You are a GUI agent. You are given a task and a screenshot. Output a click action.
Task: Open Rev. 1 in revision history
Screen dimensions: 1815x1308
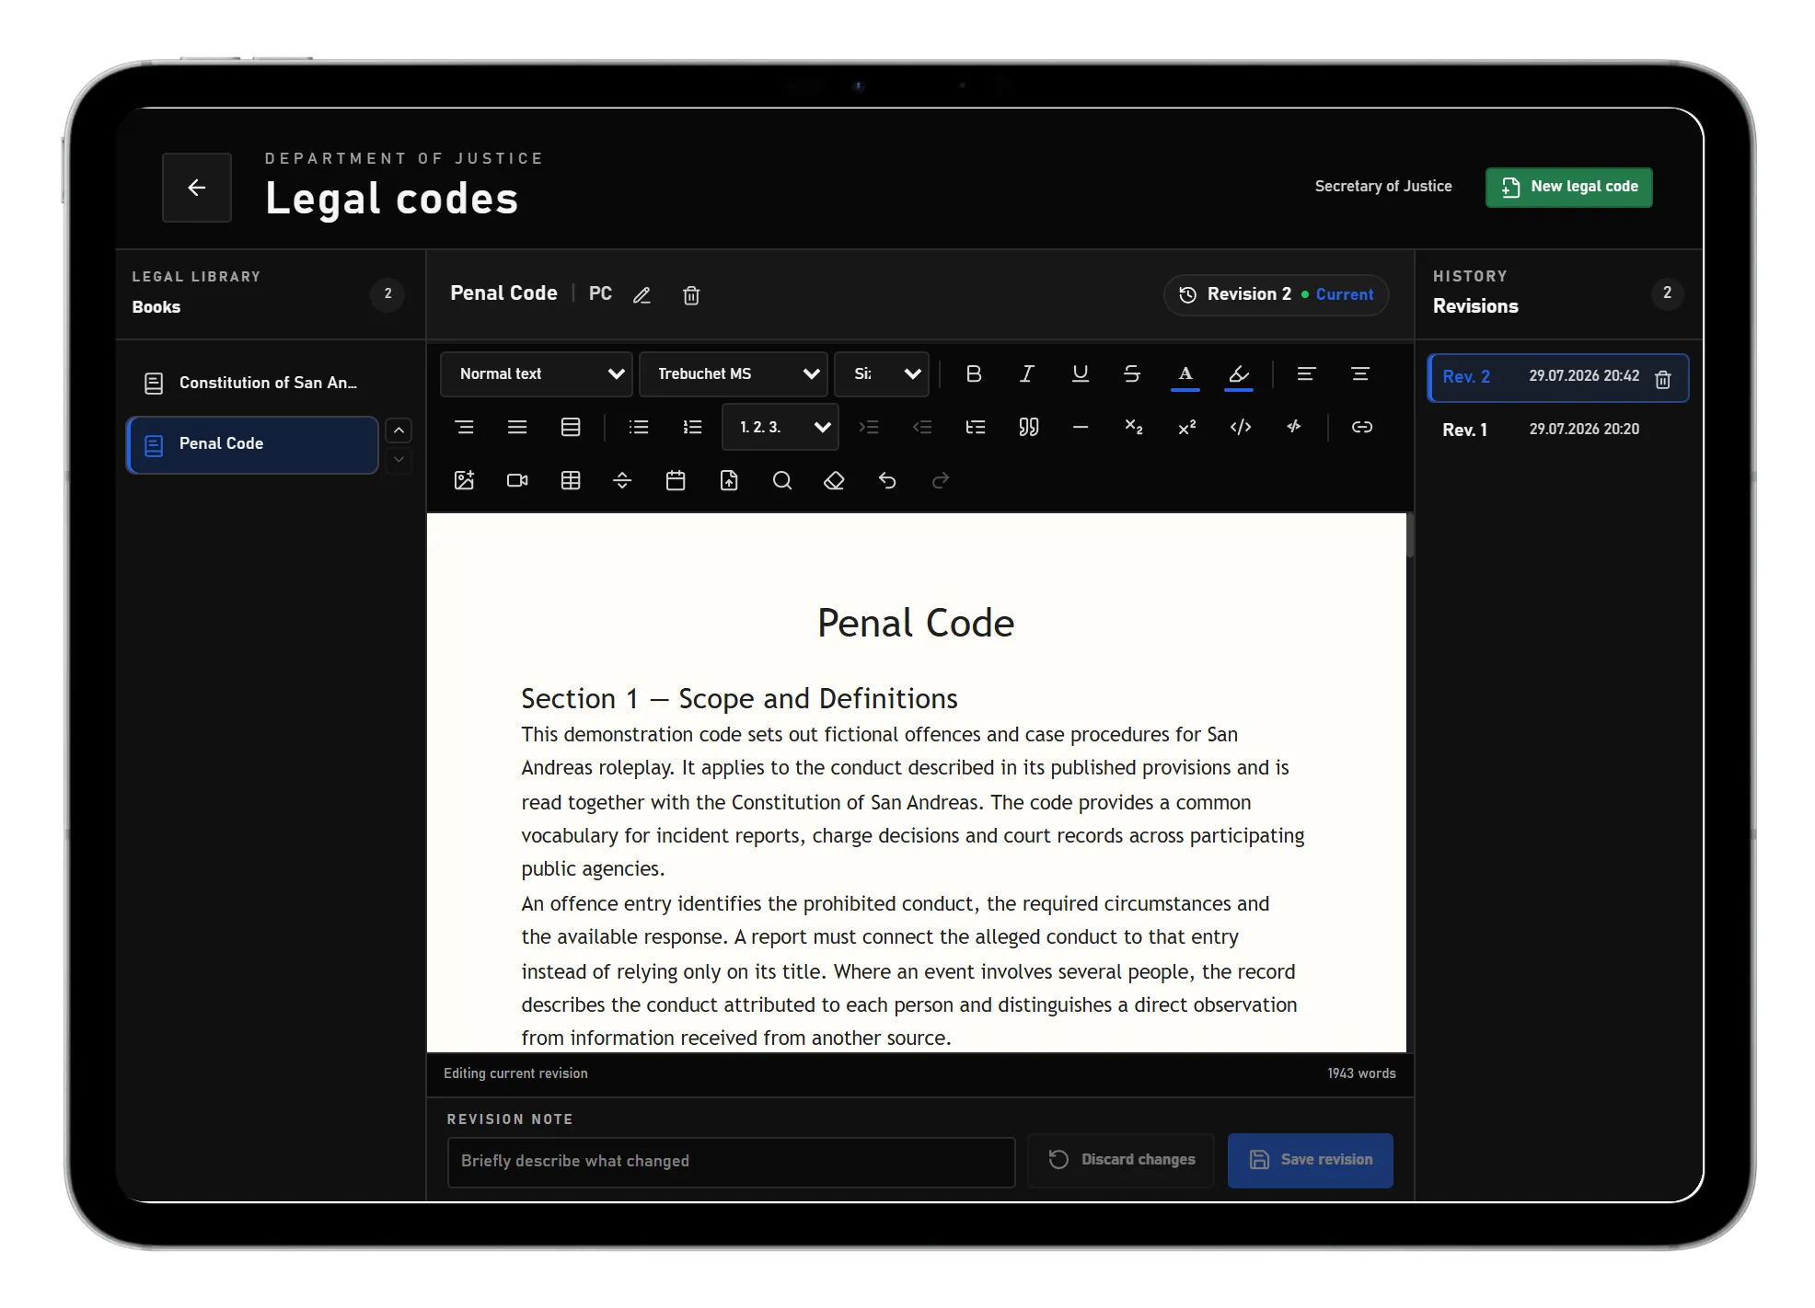click(1557, 430)
